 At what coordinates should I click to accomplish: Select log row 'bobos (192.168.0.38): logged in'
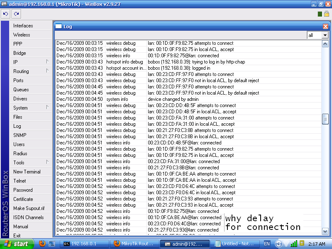click(x=188, y=68)
